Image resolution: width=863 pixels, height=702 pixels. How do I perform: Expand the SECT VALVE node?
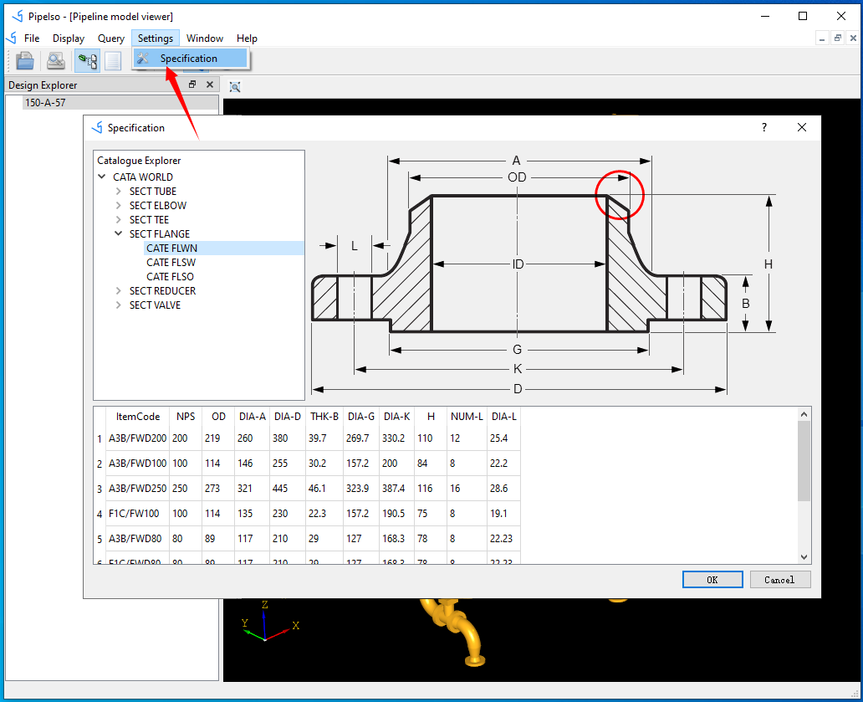(119, 305)
